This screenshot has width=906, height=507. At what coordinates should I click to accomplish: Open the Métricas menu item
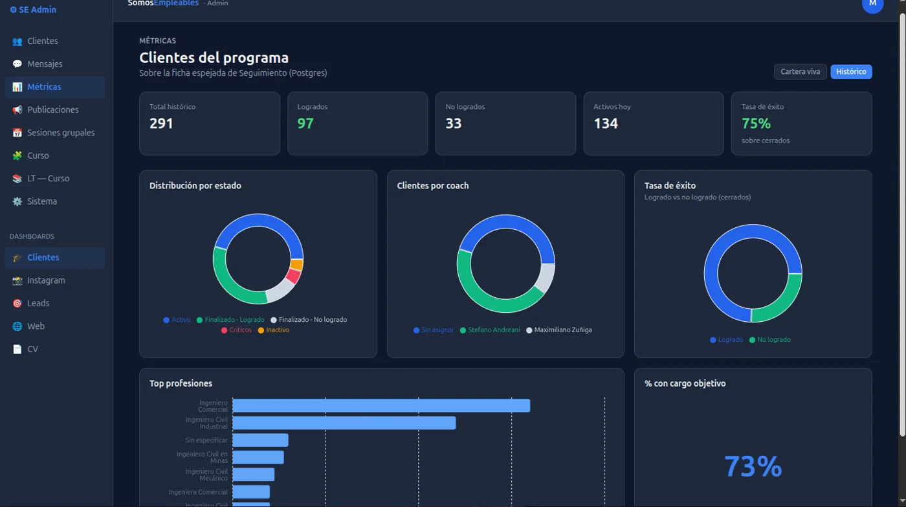(x=55, y=87)
